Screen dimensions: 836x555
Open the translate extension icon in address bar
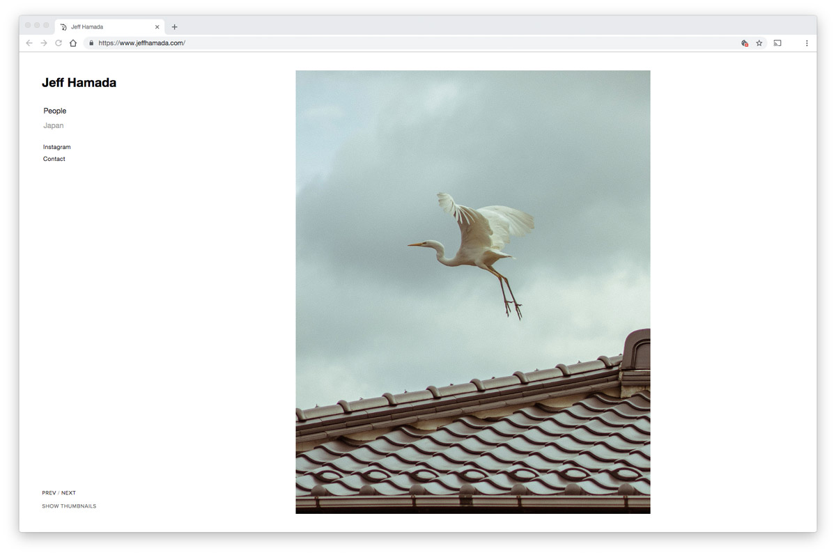(745, 43)
